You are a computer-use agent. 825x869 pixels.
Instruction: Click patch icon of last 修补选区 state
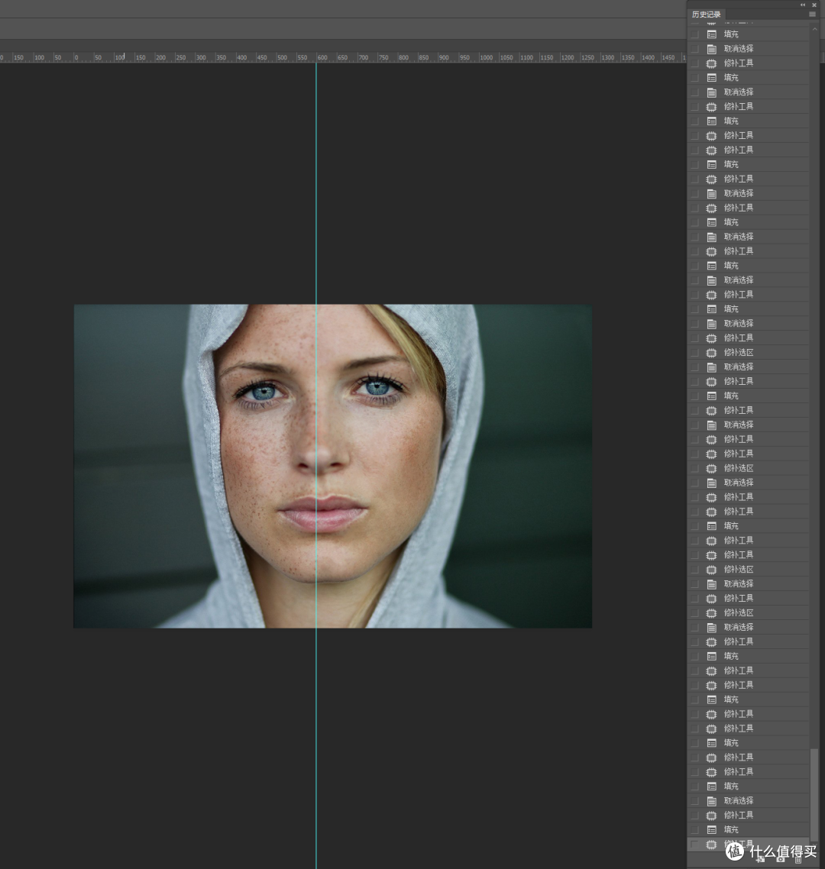(711, 613)
